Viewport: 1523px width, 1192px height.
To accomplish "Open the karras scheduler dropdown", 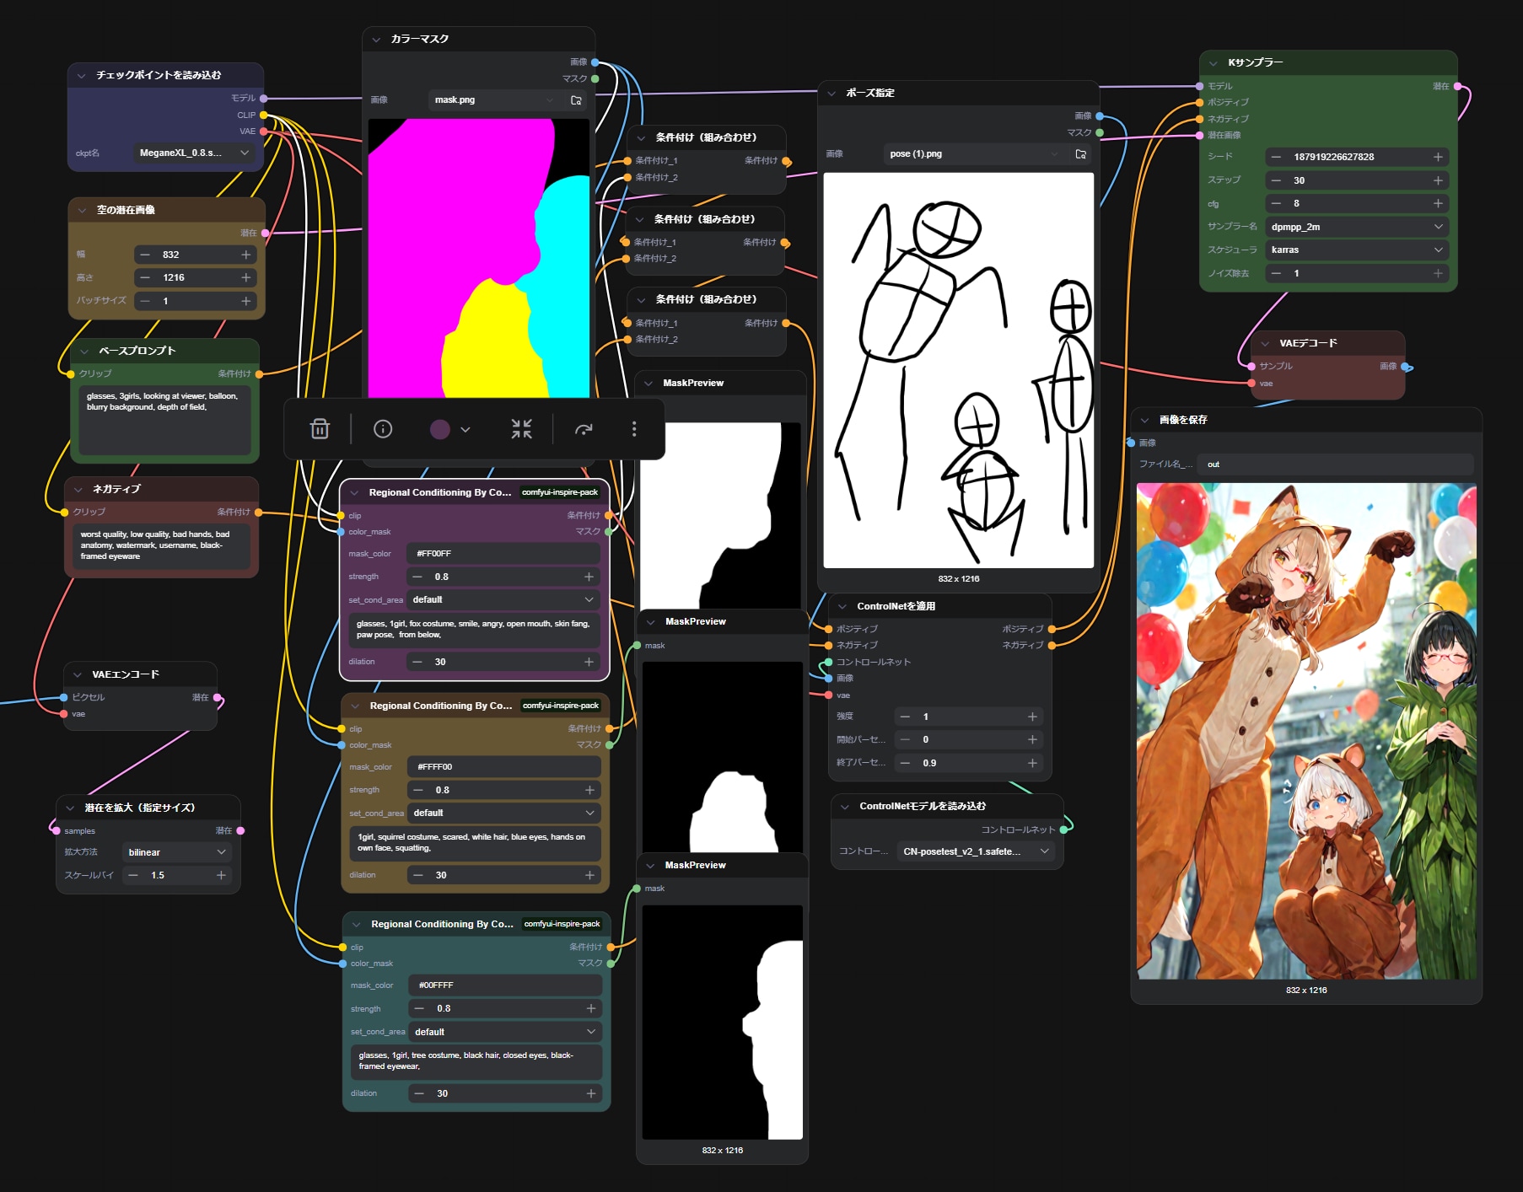I will [x=1356, y=250].
